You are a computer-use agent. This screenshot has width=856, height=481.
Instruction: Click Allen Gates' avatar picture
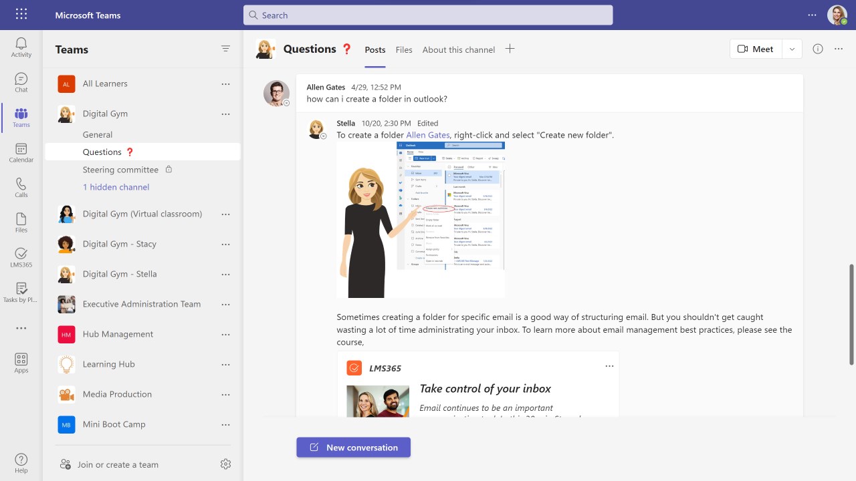[276, 94]
